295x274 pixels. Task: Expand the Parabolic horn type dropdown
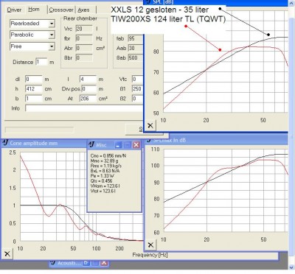pyautogui.click(x=52, y=35)
